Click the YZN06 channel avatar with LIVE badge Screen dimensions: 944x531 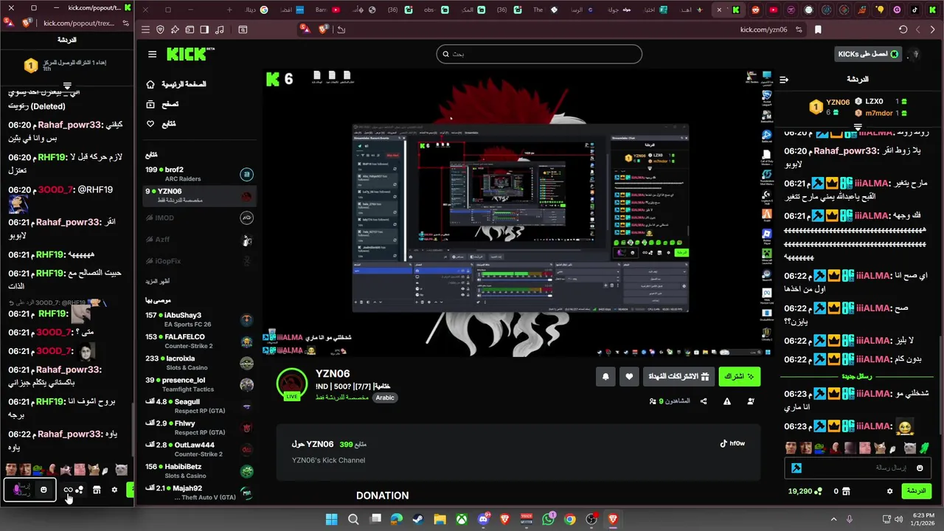[292, 383]
